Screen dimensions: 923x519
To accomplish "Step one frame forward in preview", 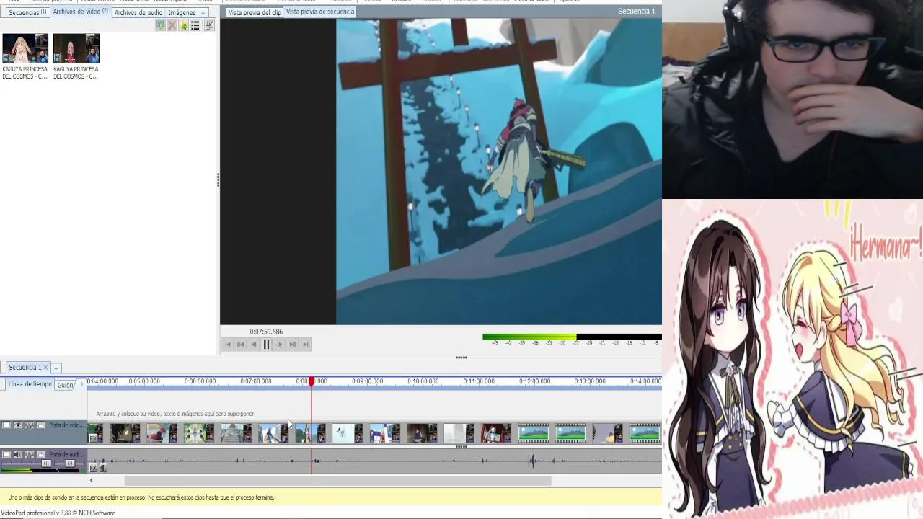I will (280, 345).
